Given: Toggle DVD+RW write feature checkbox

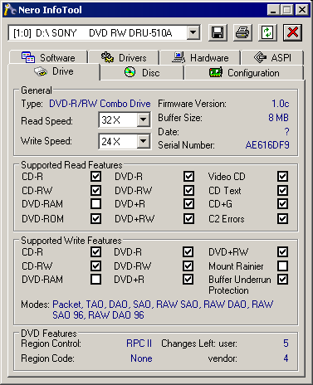Looking at the screenshot, I should (282, 252).
